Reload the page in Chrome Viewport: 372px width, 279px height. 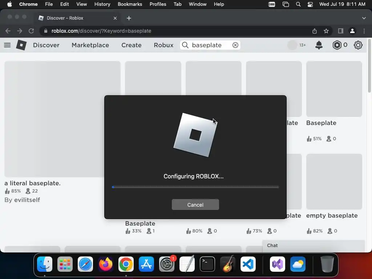point(31,31)
